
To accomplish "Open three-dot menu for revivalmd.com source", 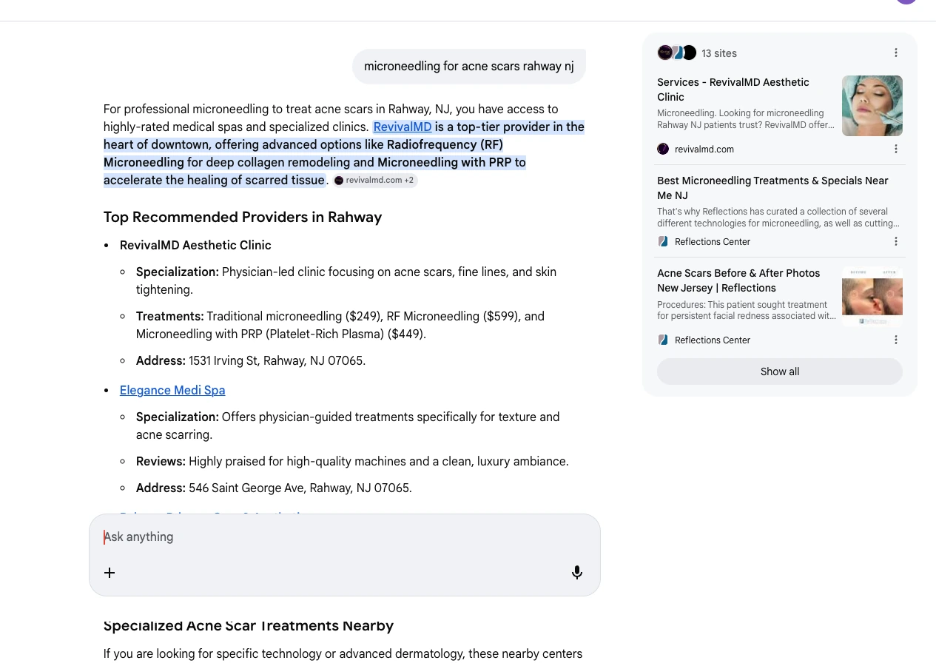I will click(896, 149).
